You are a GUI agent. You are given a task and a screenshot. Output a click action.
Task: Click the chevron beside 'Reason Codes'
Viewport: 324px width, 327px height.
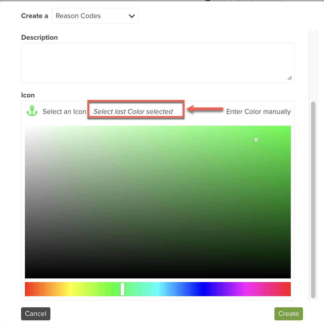click(x=131, y=16)
